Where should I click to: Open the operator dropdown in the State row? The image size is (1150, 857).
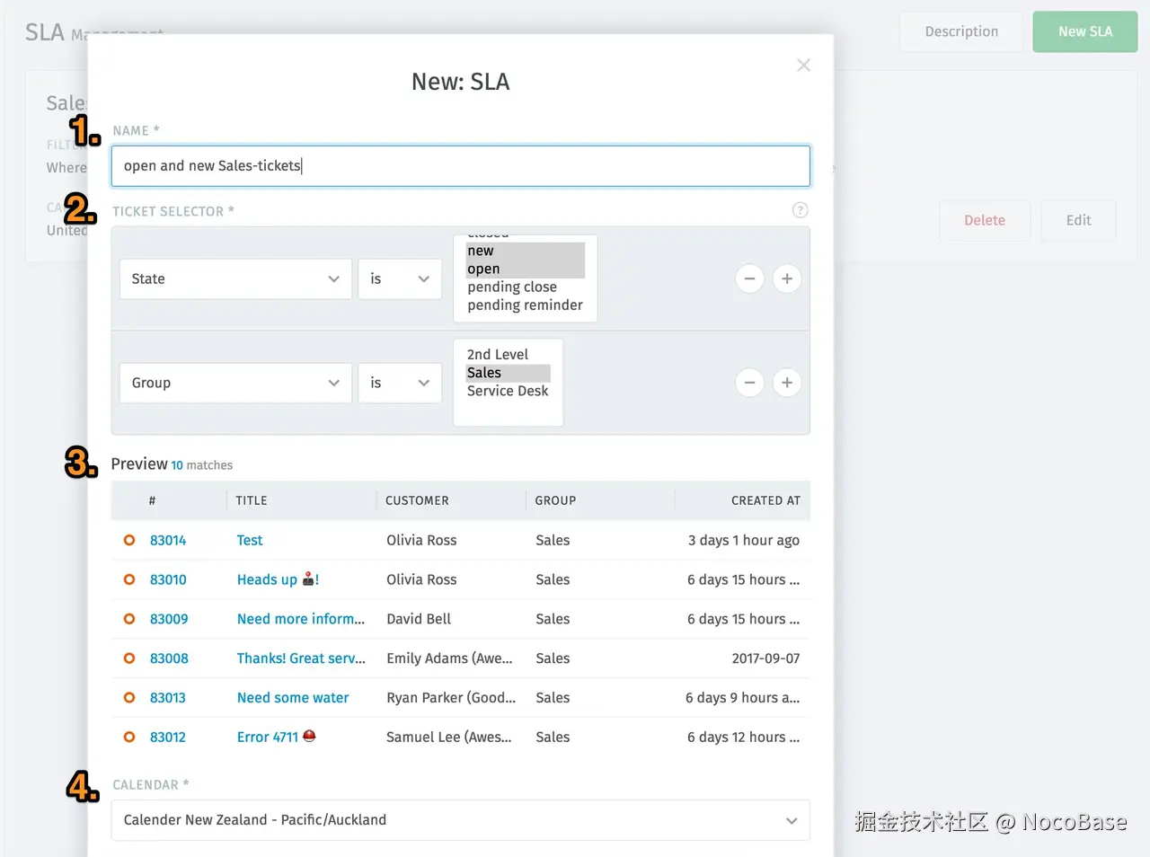coord(400,279)
